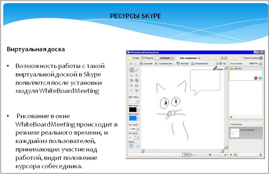Click the zoom slider handle
Image resolution: width=269 pixels, height=174 pixels.
[x=210, y=155]
